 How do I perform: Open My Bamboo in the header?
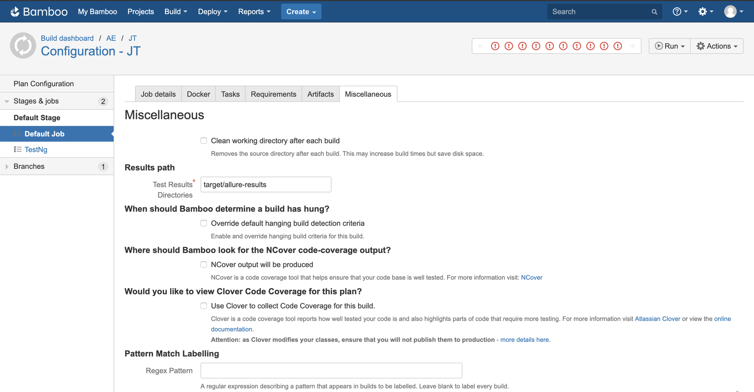(x=97, y=12)
